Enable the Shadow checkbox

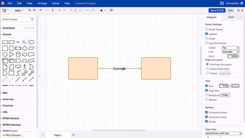coord(206,100)
